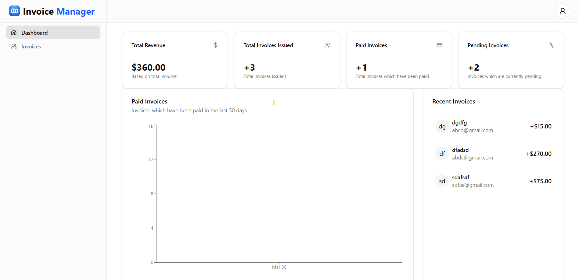
Task: Select the 'sd' avatar for sdafsaf
Action: point(442,181)
